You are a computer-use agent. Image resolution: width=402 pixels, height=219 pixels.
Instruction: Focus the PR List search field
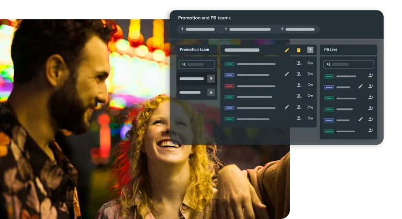[349, 65]
